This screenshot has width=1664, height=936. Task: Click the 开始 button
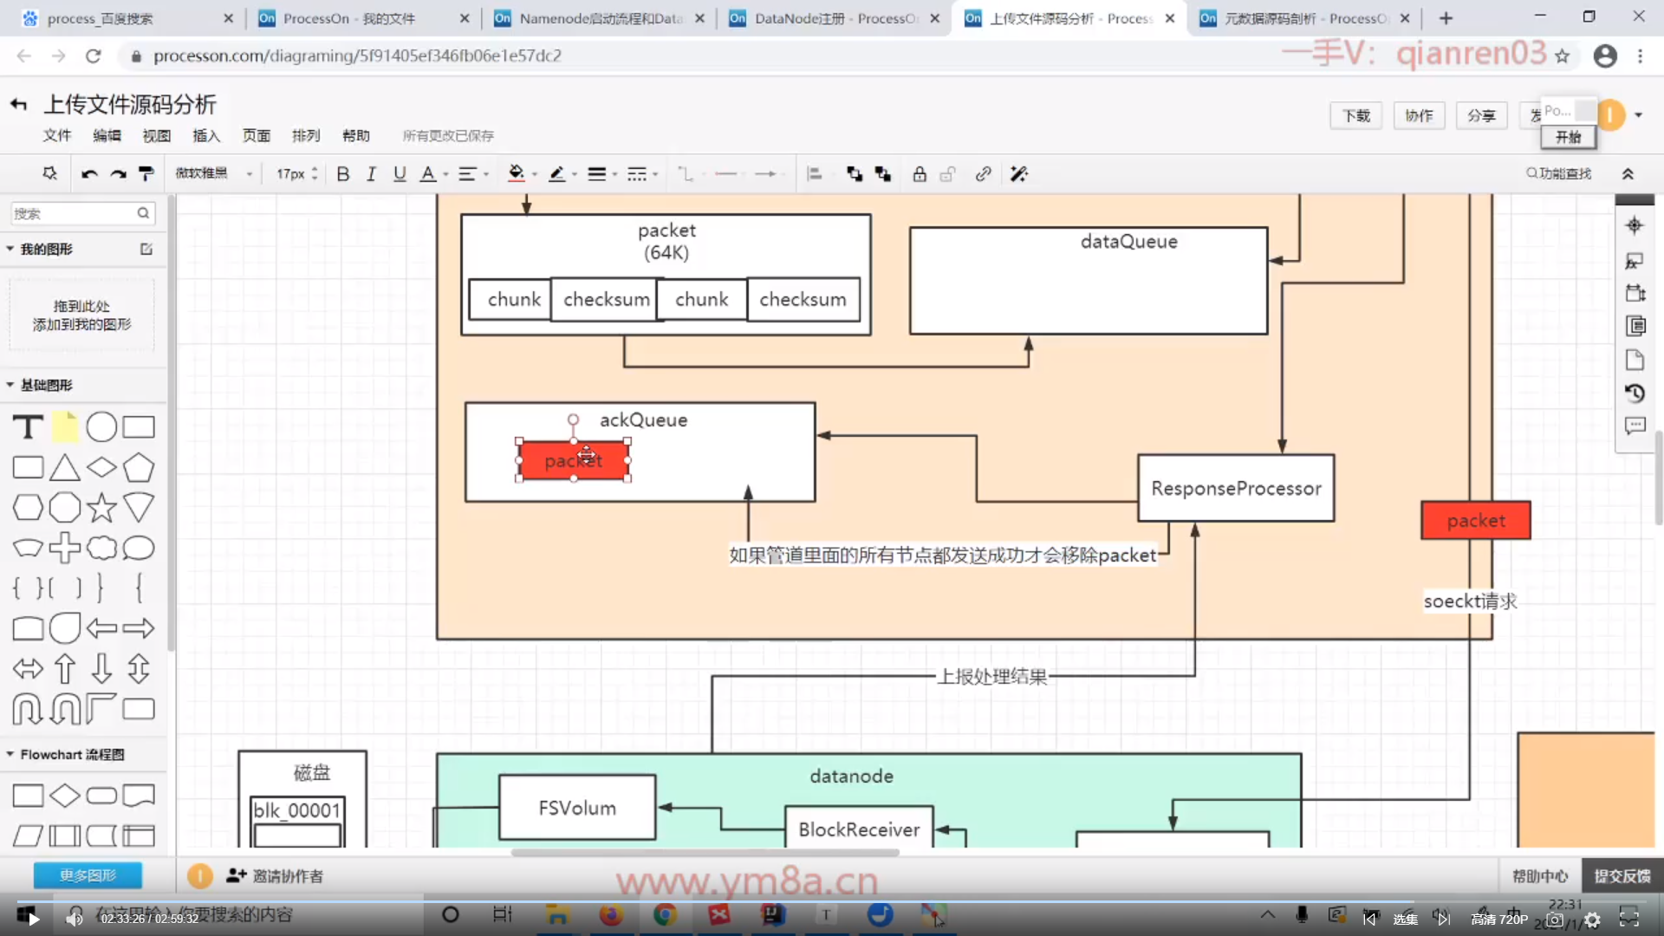click(x=1568, y=137)
